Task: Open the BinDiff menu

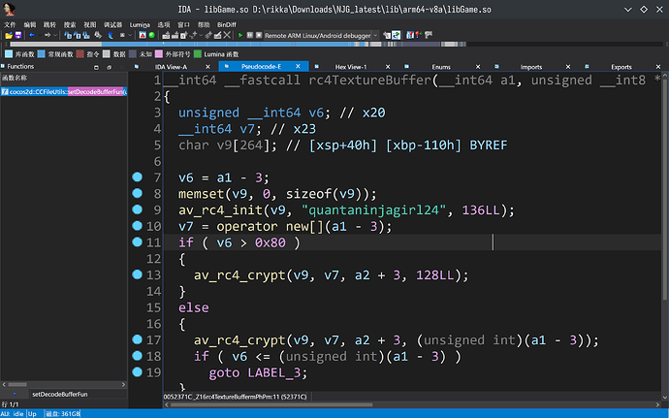Action: coord(226,25)
